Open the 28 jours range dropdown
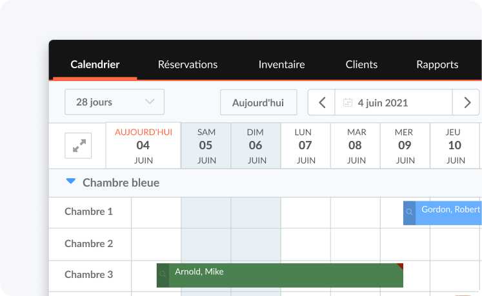Viewport: 482px width, 296px height. (x=114, y=102)
